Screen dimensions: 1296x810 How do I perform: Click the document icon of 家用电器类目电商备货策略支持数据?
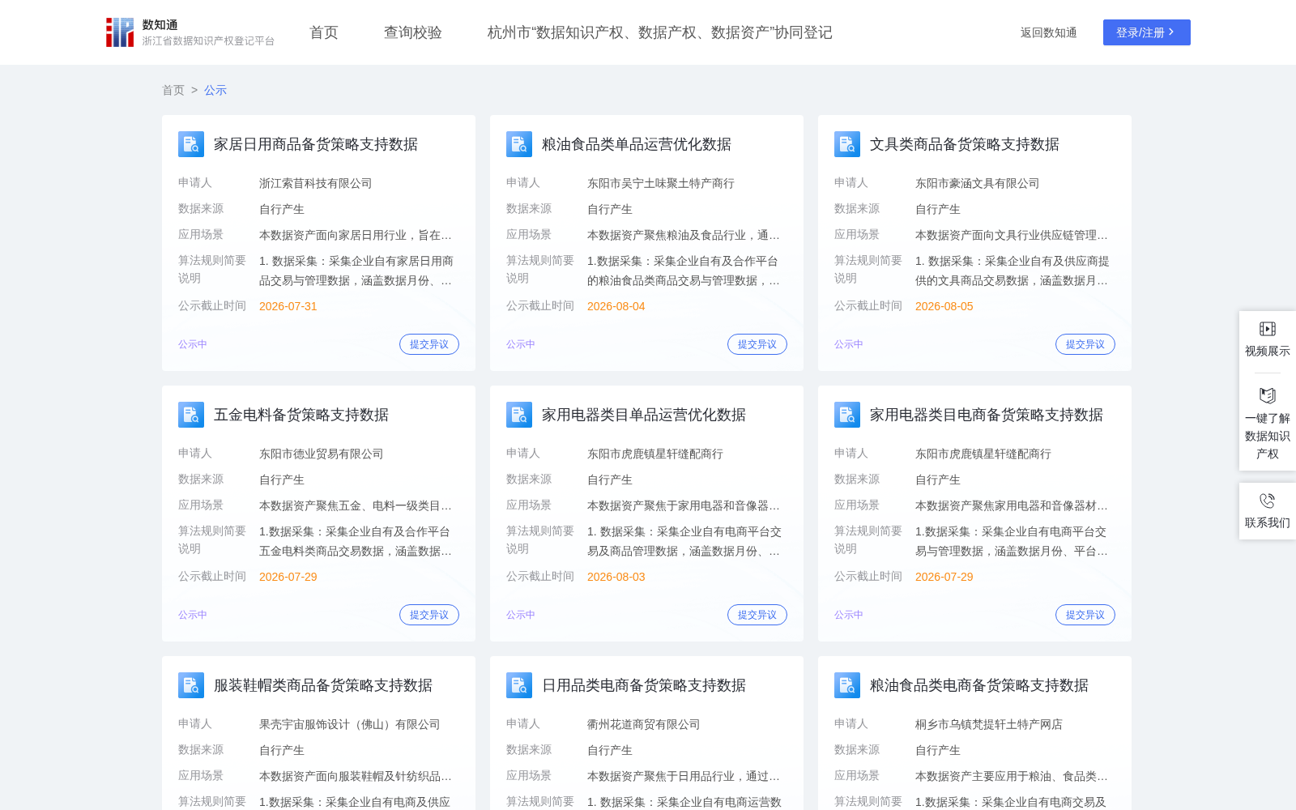(x=847, y=415)
